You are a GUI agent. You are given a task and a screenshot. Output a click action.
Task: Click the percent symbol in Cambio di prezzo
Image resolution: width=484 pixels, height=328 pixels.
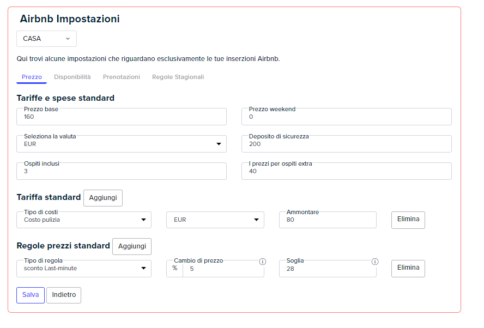175,268
